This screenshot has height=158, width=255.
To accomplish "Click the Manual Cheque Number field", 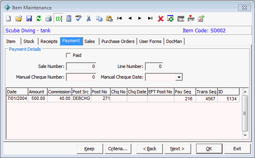I will click(x=81, y=77).
